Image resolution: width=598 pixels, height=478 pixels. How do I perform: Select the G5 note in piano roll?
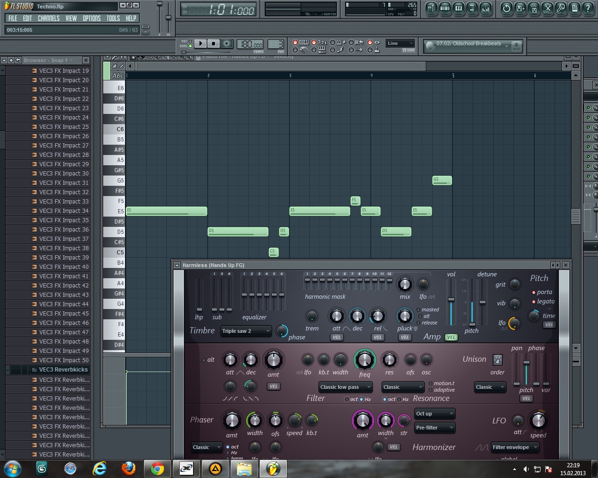point(442,180)
